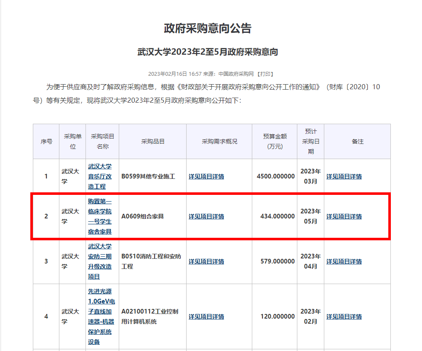This screenshot has height=351, width=422.
Task: Click serial number 3 in the 序号 column
Action: coord(46,261)
